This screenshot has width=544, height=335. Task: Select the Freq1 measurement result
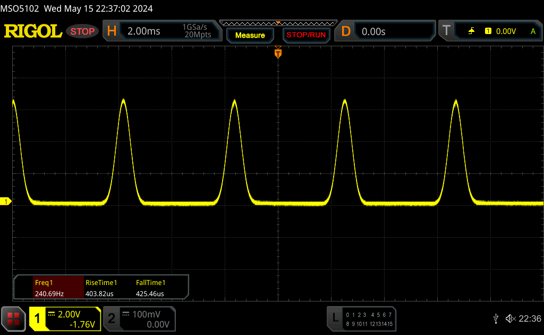49,288
